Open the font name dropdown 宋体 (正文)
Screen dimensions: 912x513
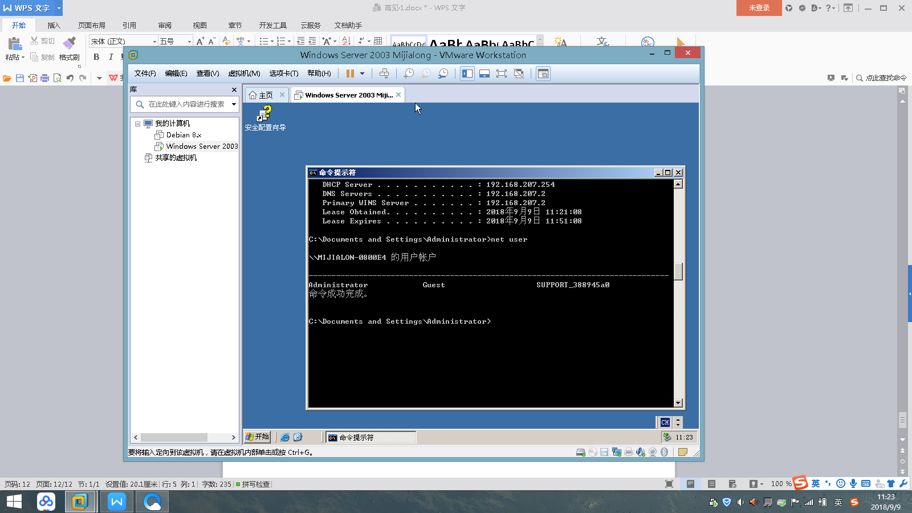click(x=154, y=42)
